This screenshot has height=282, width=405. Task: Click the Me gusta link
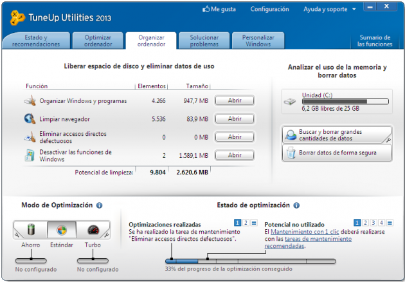coord(223,9)
